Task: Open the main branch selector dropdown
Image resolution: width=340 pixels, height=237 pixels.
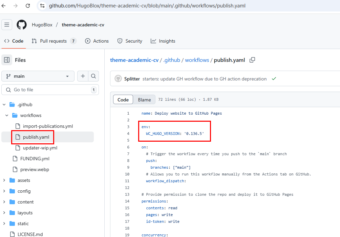Action: 38,76
